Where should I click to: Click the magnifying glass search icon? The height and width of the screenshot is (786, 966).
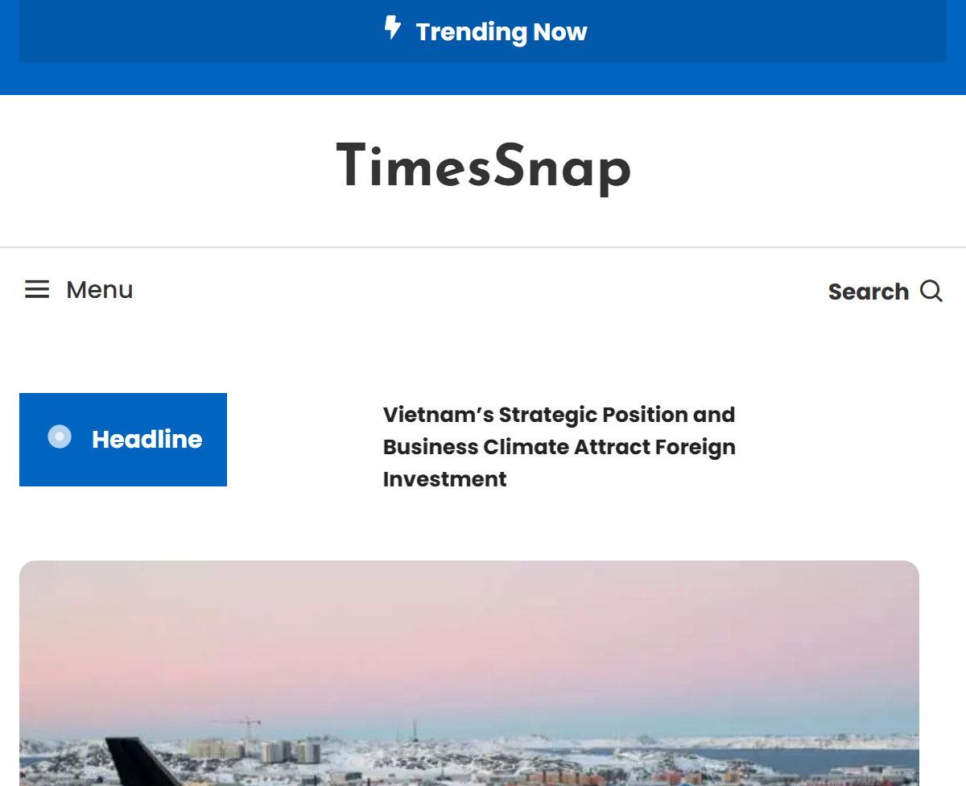931,292
